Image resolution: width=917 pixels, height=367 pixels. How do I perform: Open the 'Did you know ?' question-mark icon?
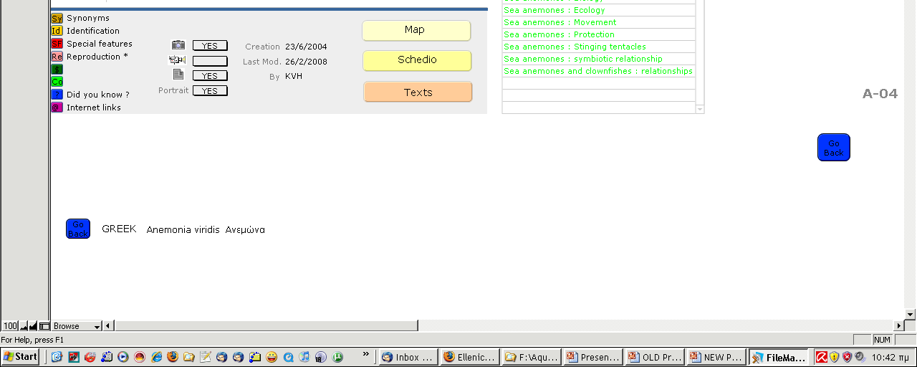click(57, 95)
